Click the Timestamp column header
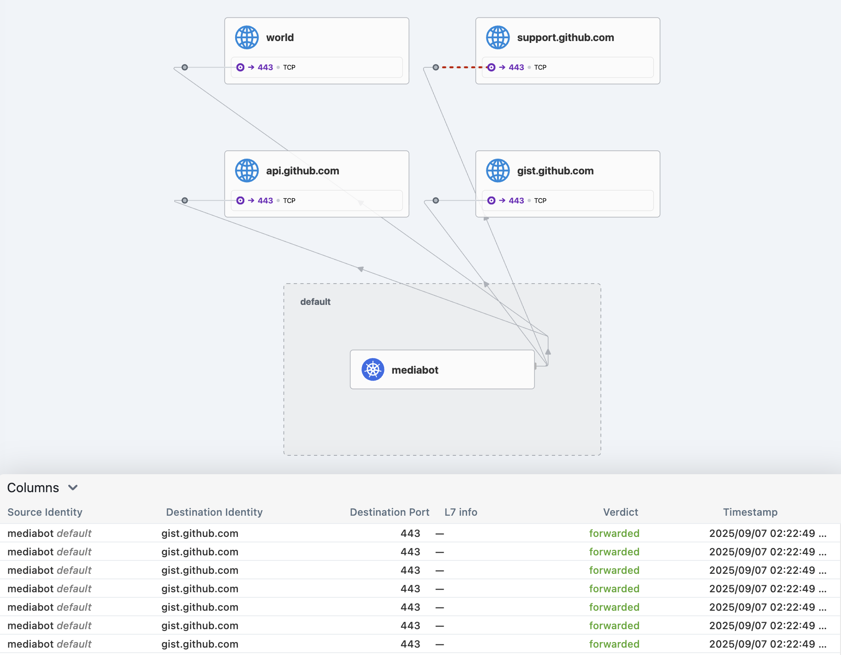Screen dimensions: 841x655 [x=750, y=512]
